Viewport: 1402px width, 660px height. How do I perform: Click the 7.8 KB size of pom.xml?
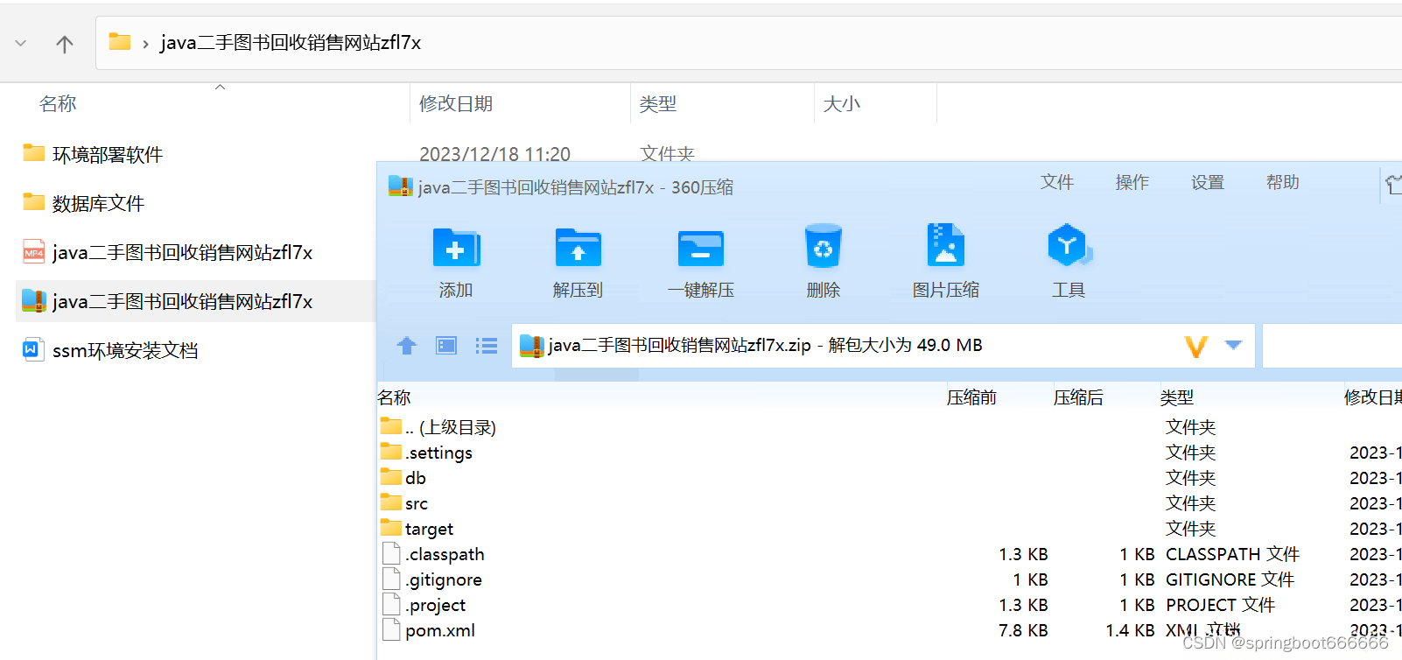click(1023, 630)
